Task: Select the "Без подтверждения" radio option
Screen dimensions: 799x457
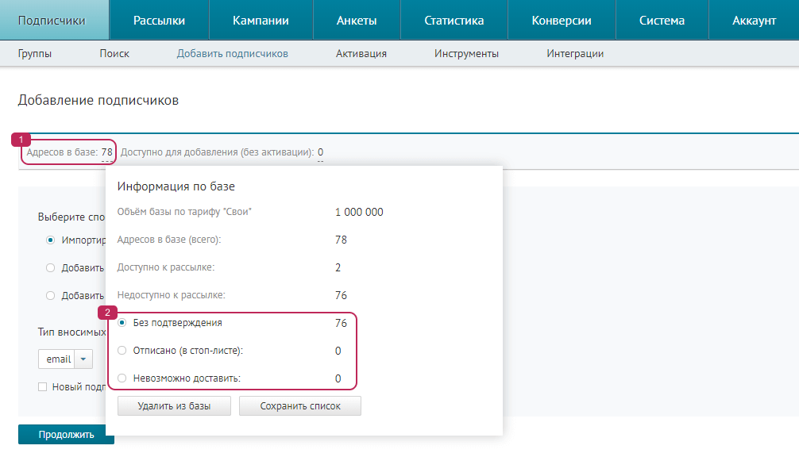Action: tap(122, 322)
